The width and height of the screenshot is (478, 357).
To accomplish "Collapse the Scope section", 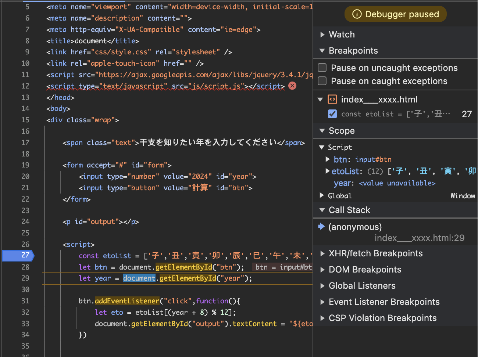I will click(322, 131).
